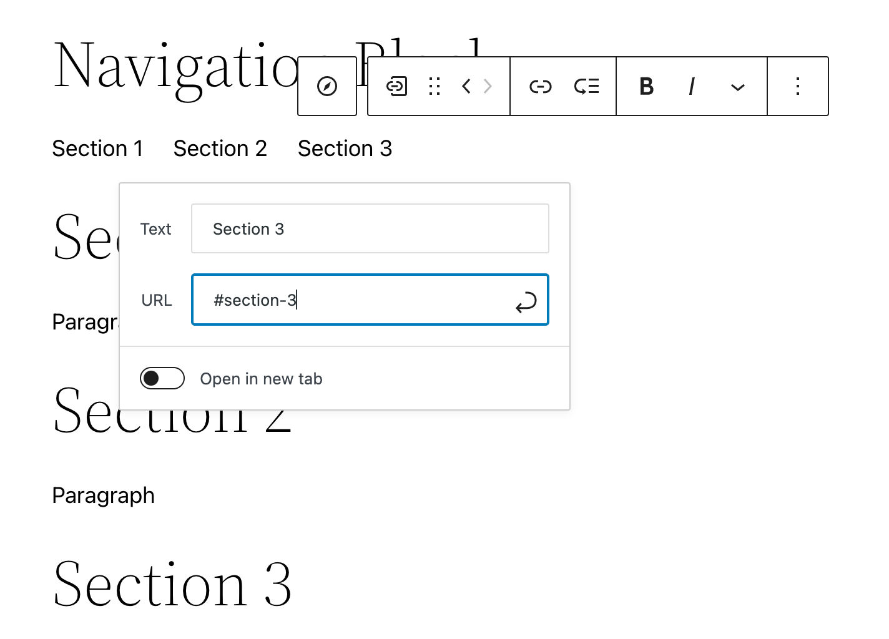Click the add submenu icon

tap(586, 86)
